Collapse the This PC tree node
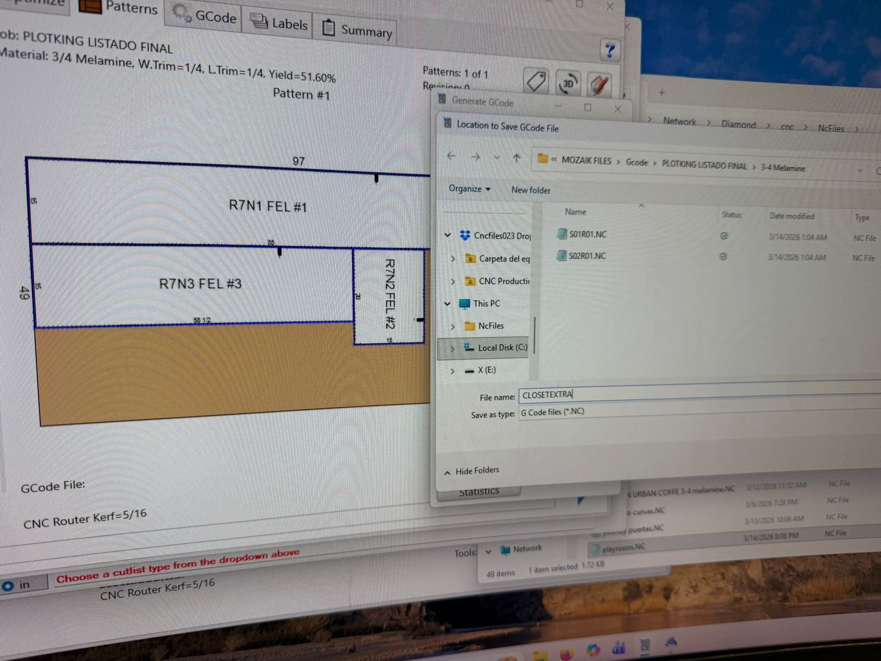Screen dimensions: 881x661 pyautogui.click(x=448, y=304)
